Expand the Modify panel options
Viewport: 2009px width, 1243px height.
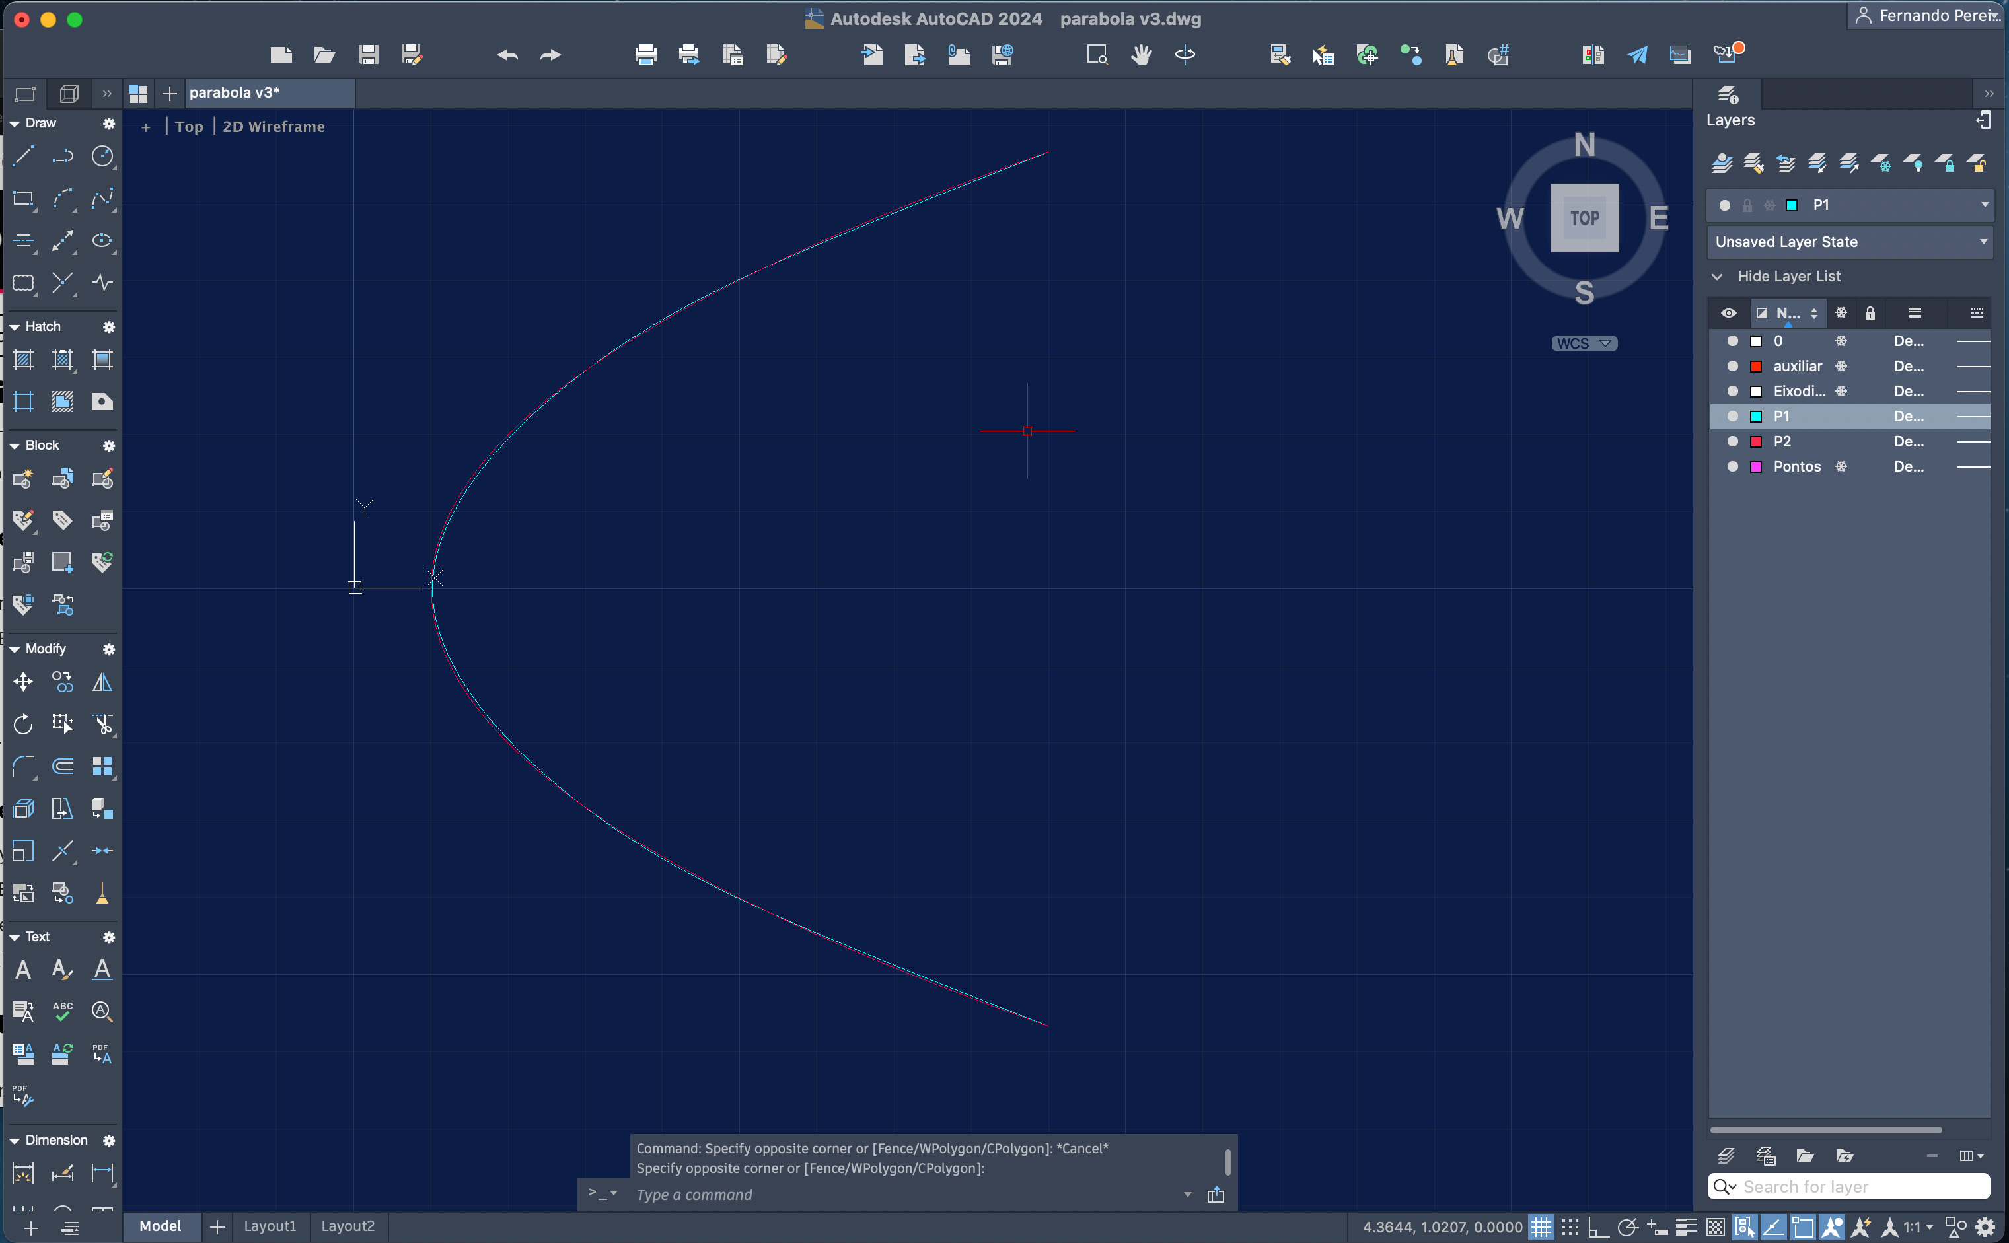pyautogui.click(x=109, y=649)
